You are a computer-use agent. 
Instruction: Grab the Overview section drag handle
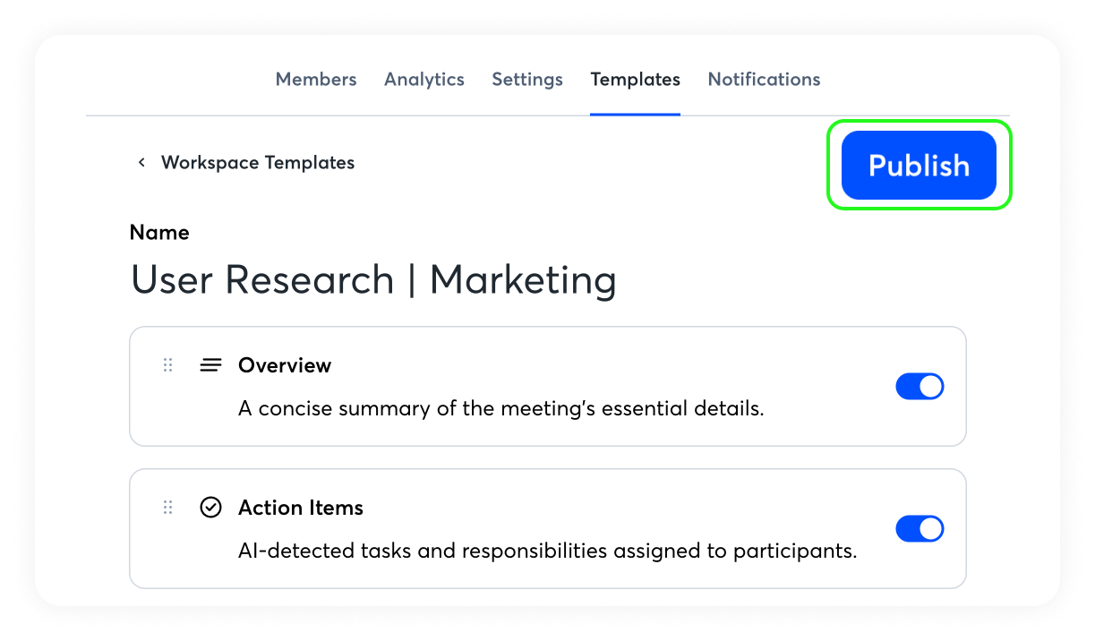(167, 365)
